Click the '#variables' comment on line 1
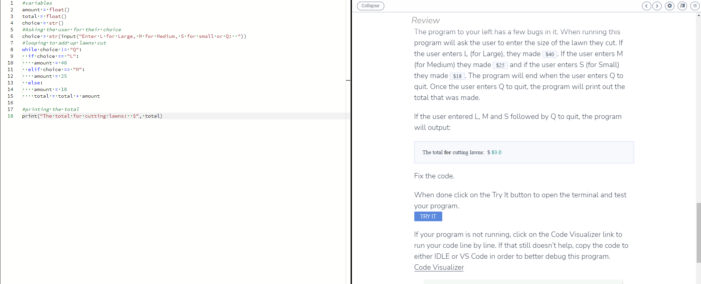This screenshot has height=284, width=701. tap(37, 3)
